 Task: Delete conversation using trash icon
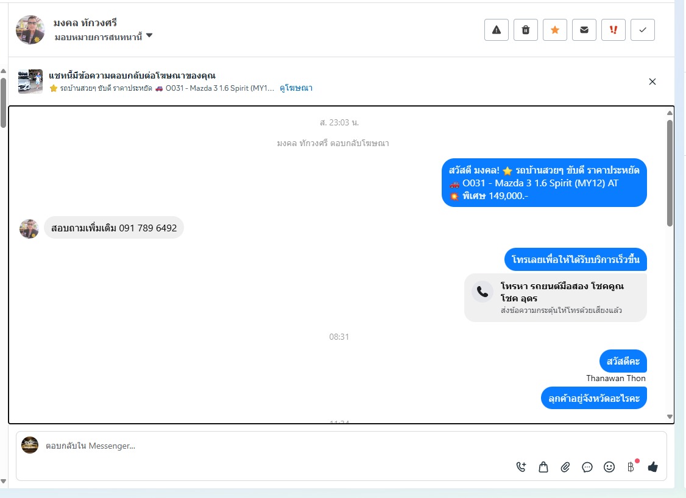525,30
